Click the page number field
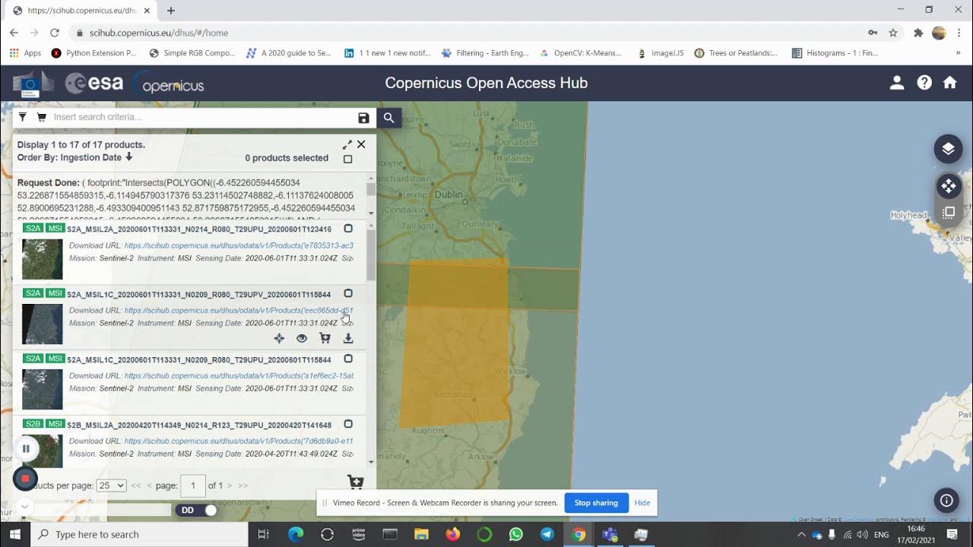The width and height of the screenshot is (973, 547). coord(192,485)
